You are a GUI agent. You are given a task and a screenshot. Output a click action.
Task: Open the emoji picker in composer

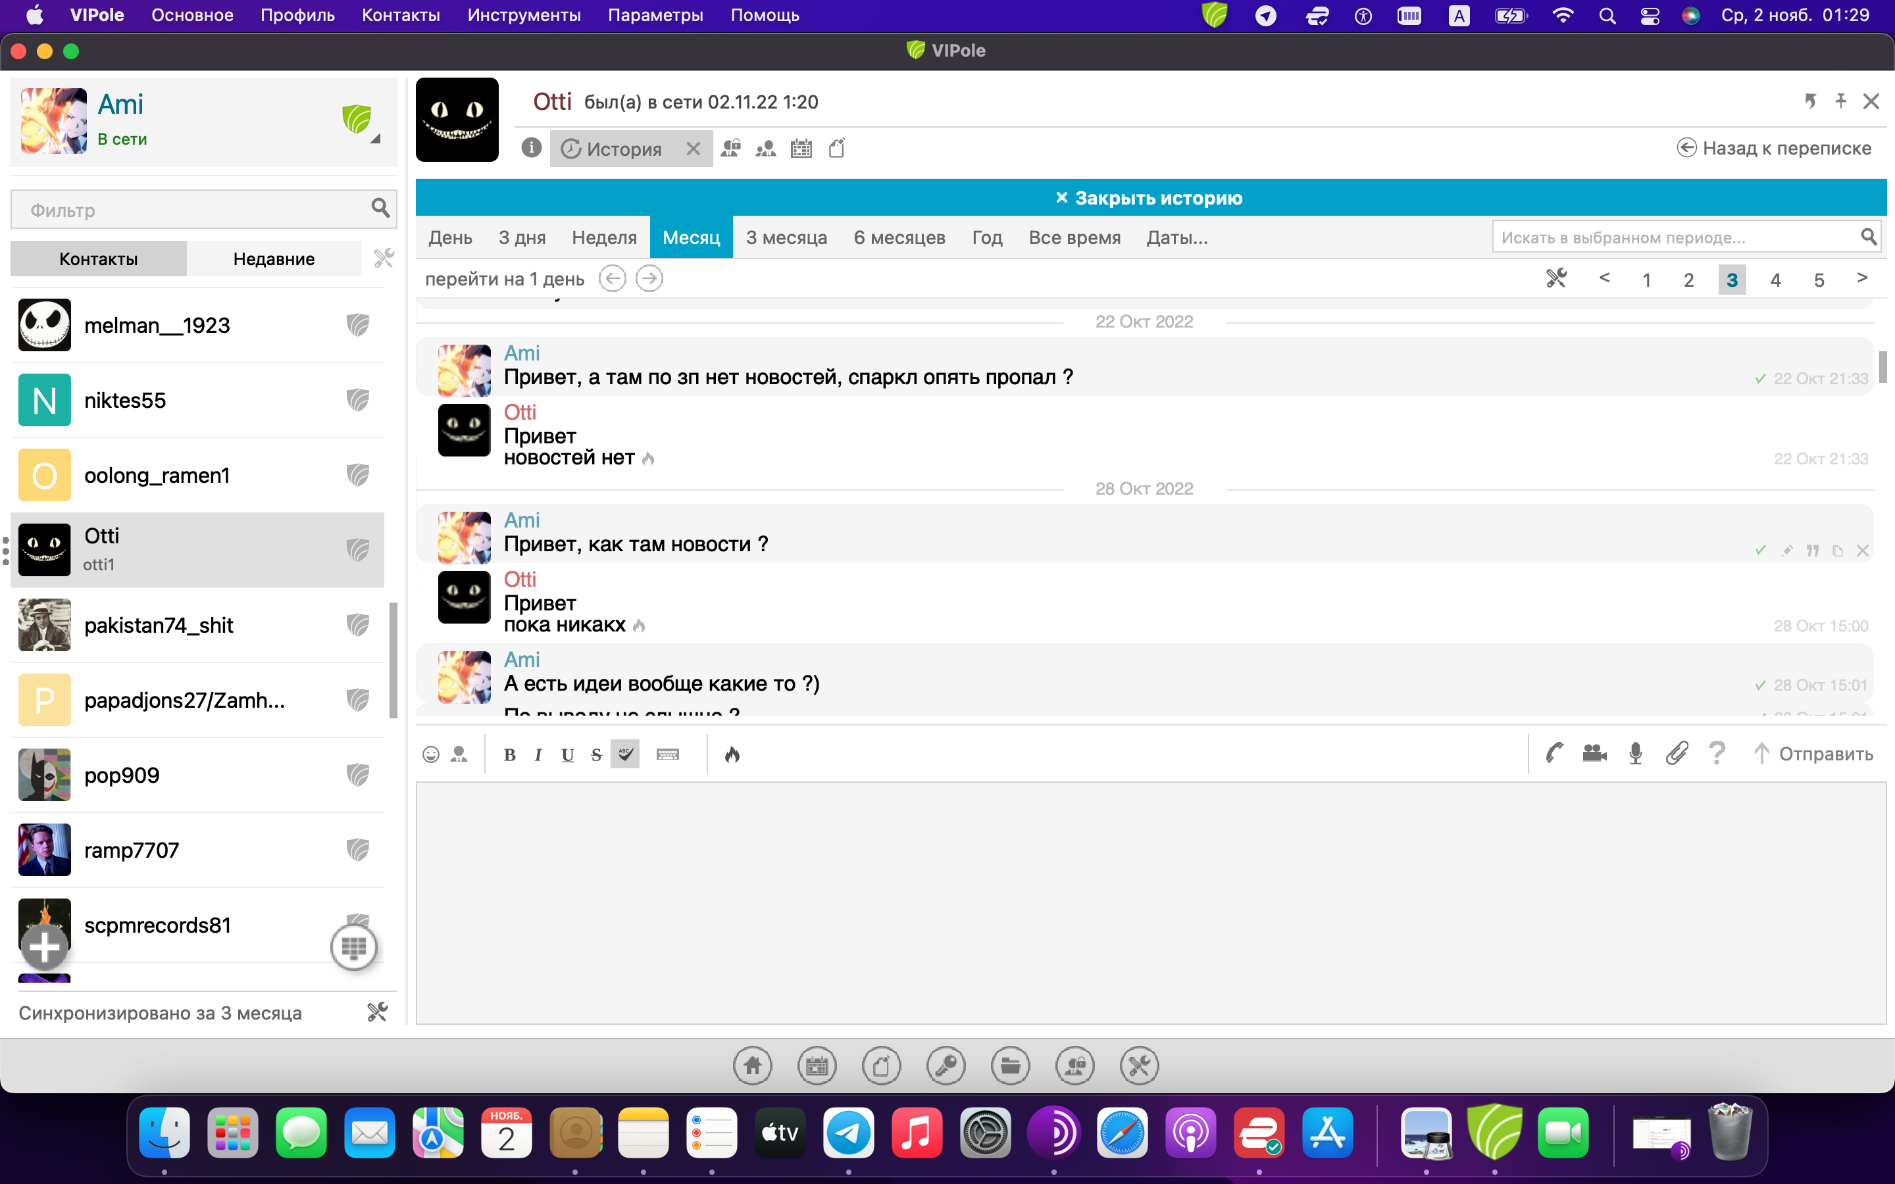[x=431, y=754]
